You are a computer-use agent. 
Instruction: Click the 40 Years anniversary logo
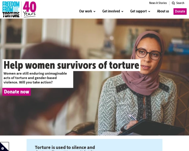tap(30, 9)
